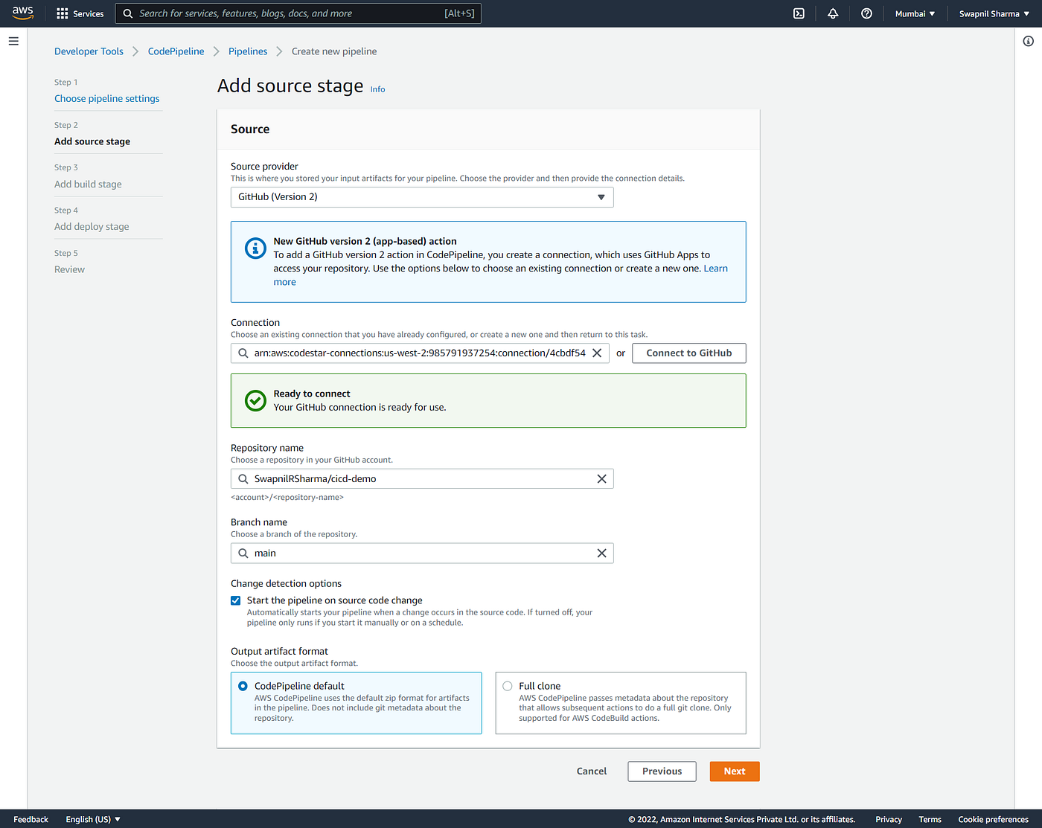Open the Info link beside heading
Image resolution: width=1042 pixels, height=828 pixels.
pyautogui.click(x=378, y=89)
